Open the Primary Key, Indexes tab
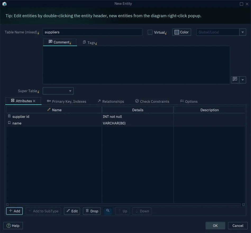The width and height of the screenshot is (251, 233). coord(67,101)
